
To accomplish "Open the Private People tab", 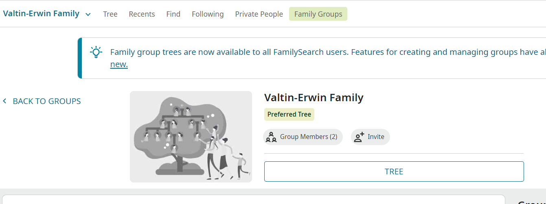I will coord(259,14).
